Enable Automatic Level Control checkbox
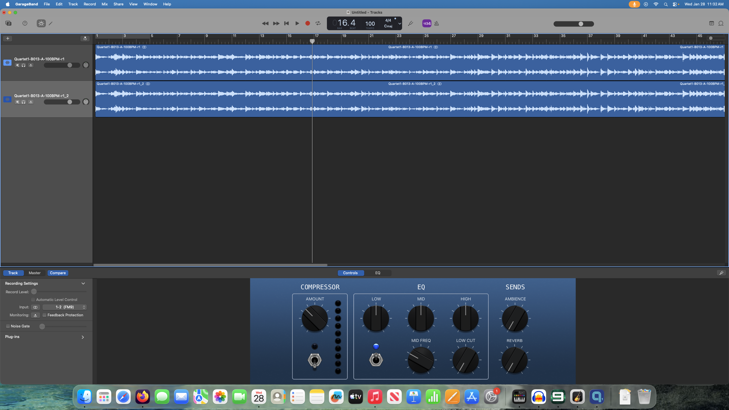729x410 pixels. tap(33, 300)
